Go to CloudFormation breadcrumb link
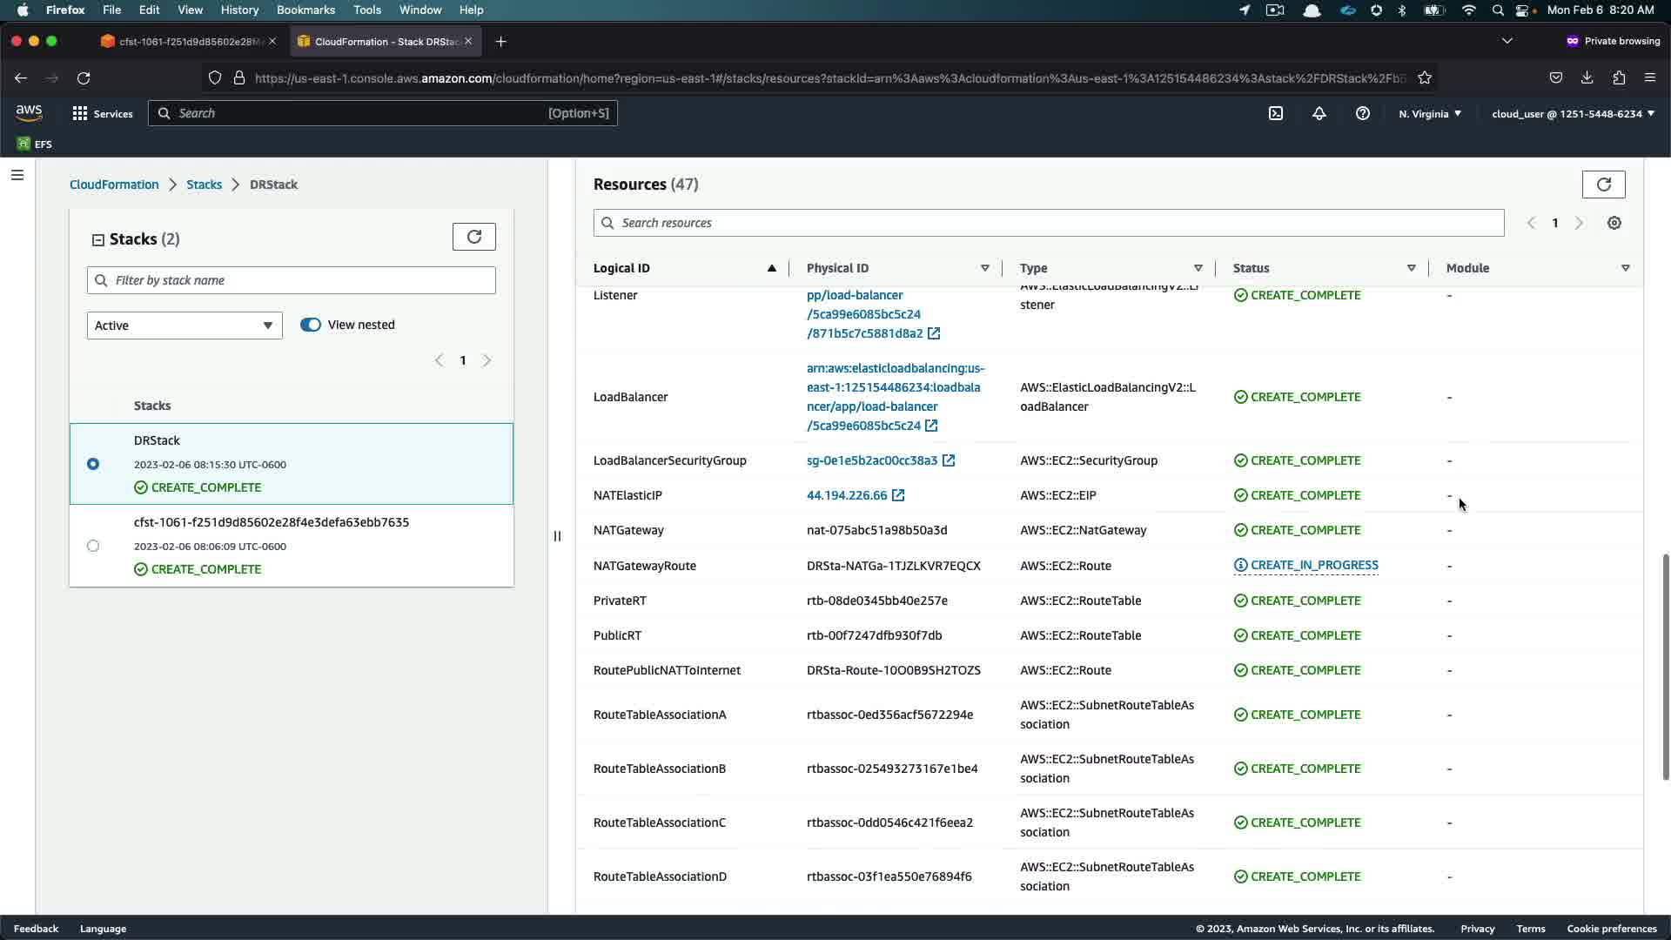The width and height of the screenshot is (1671, 940). (x=114, y=185)
